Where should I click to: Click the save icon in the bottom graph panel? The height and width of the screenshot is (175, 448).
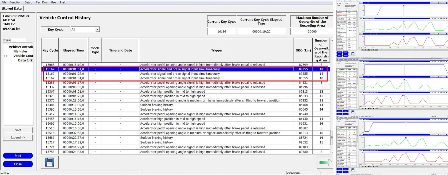(353, 170)
